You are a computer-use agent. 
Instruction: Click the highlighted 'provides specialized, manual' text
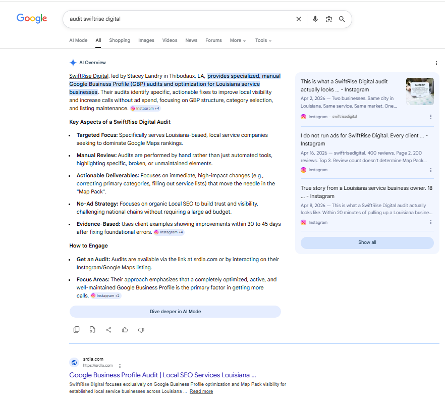(244, 76)
